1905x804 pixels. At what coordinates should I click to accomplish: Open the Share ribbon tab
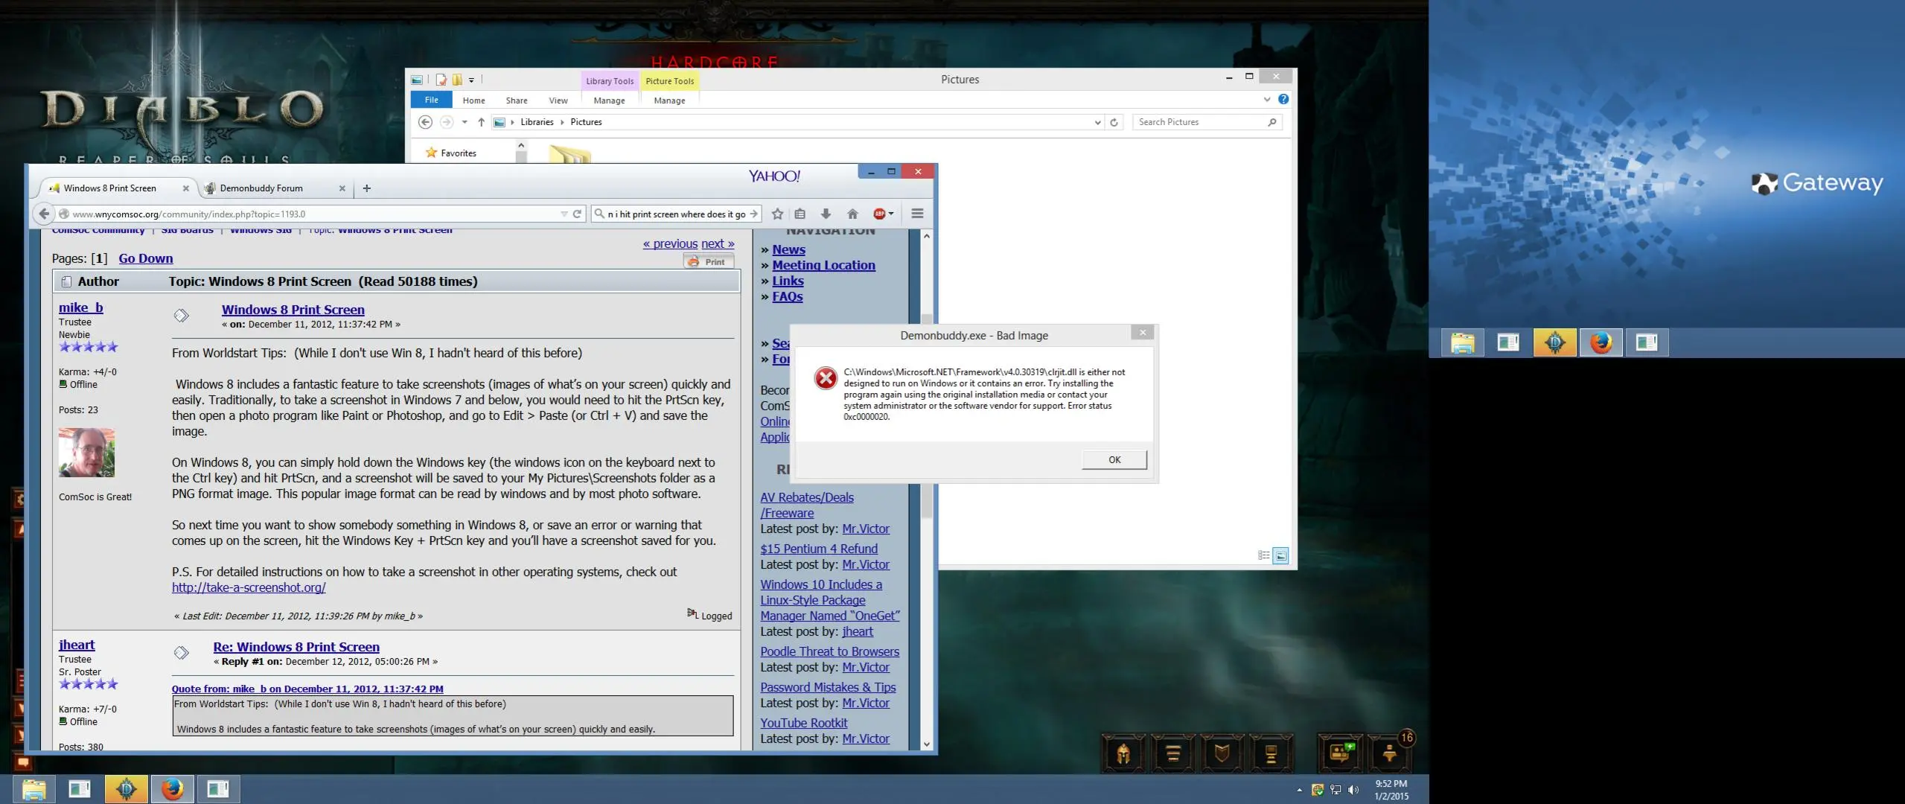click(517, 100)
